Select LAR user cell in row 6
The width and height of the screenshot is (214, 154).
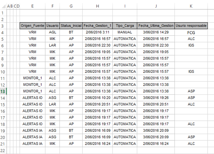point(52,45)
